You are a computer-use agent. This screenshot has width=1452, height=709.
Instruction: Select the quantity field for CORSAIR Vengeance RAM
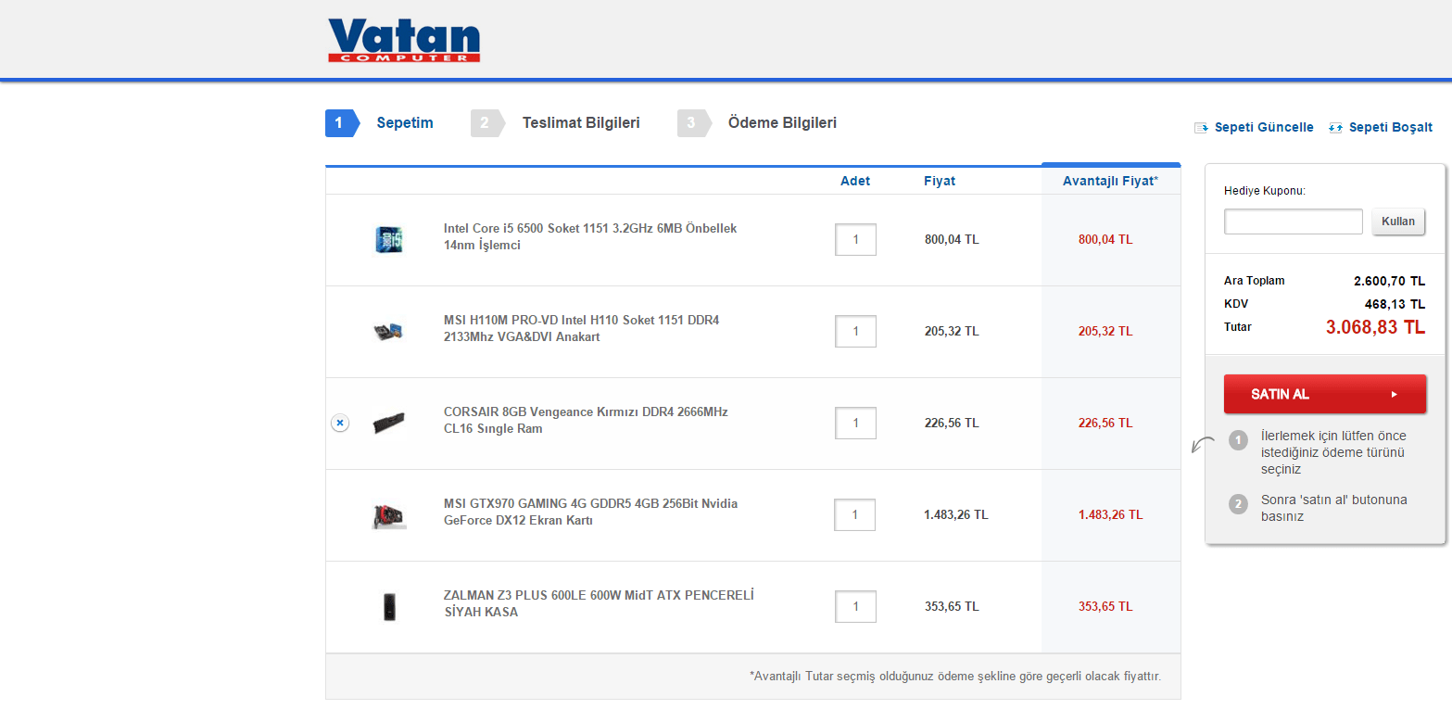pos(855,423)
